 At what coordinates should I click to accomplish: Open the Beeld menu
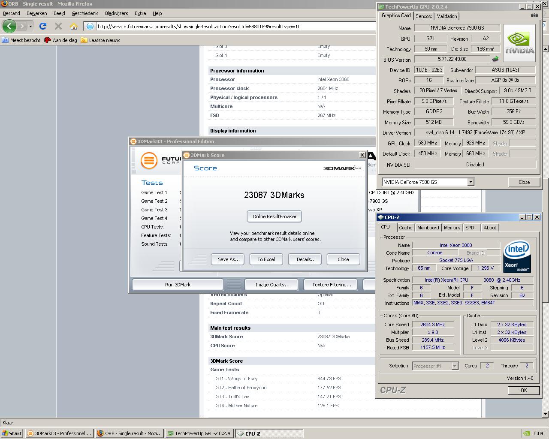click(x=59, y=13)
